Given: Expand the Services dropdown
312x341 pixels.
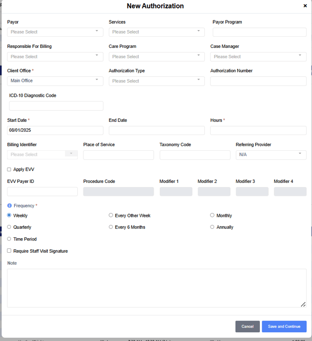Looking at the screenshot, I should (x=156, y=32).
